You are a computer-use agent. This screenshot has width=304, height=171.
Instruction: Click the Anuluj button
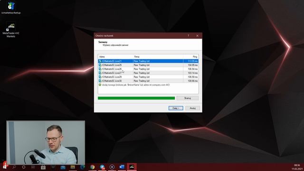coord(192,108)
